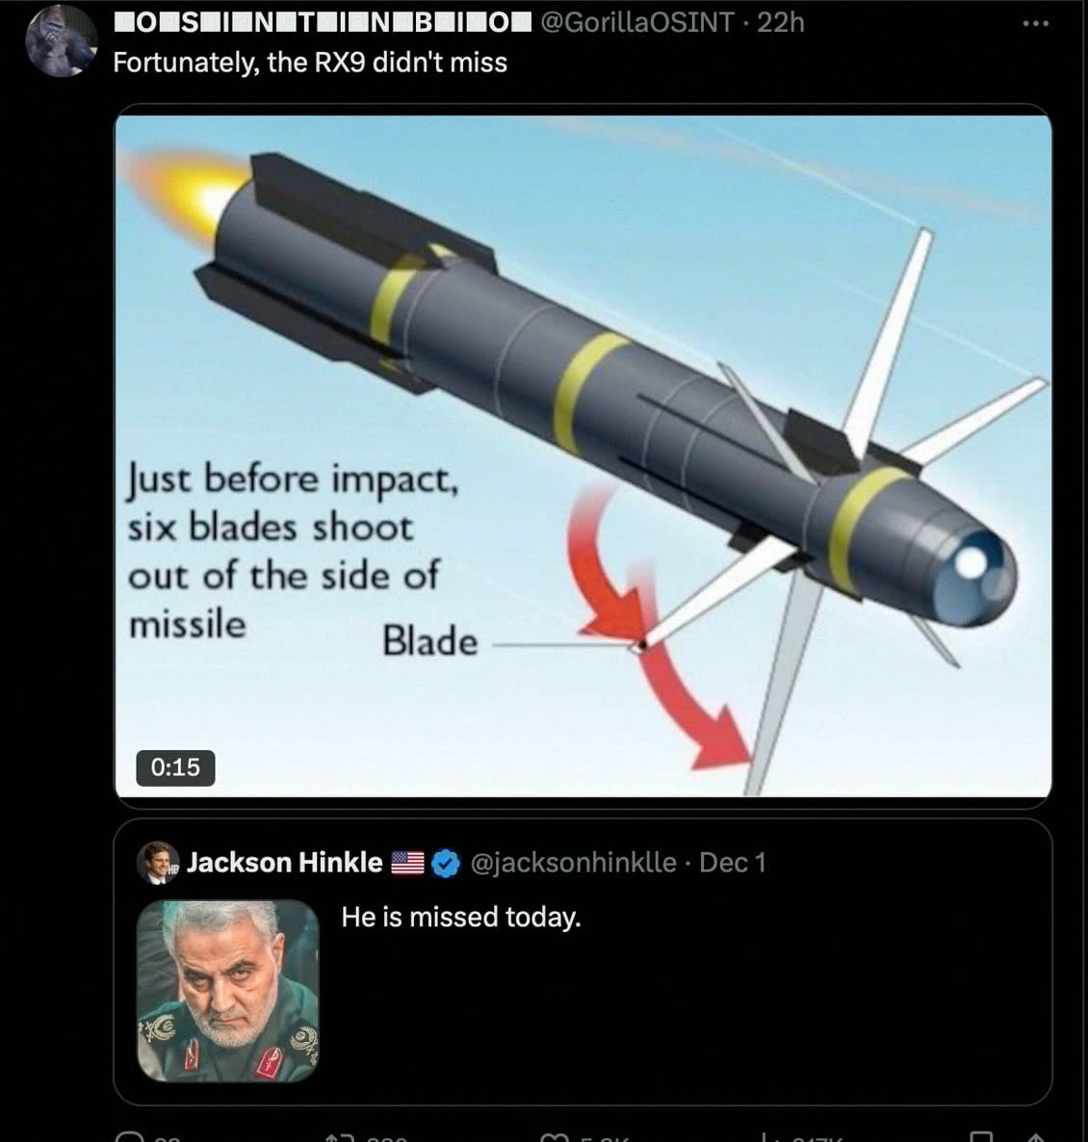This screenshot has height=1142, width=1088.
Task: Click the 0:15 video duration badge
Action: pyautogui.click(x=175, y=767)
